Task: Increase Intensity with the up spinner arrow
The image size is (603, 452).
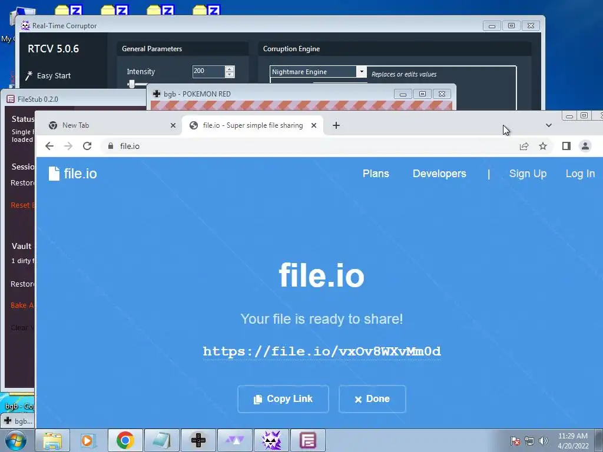Action: point(230,69)
